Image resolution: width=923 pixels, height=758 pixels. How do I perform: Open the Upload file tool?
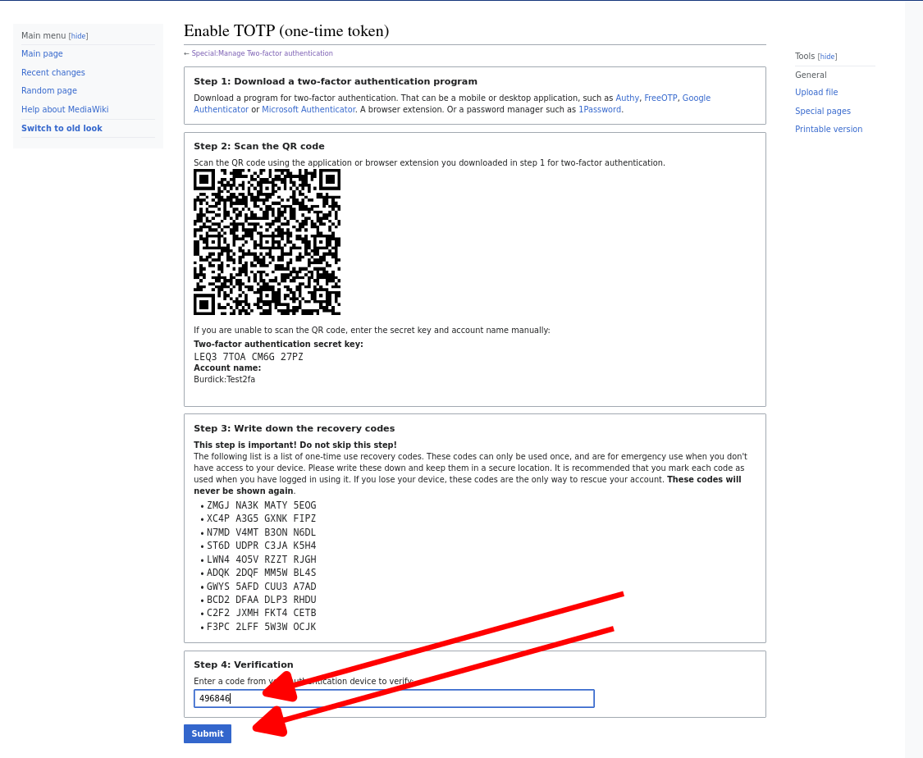click(816, 93)
